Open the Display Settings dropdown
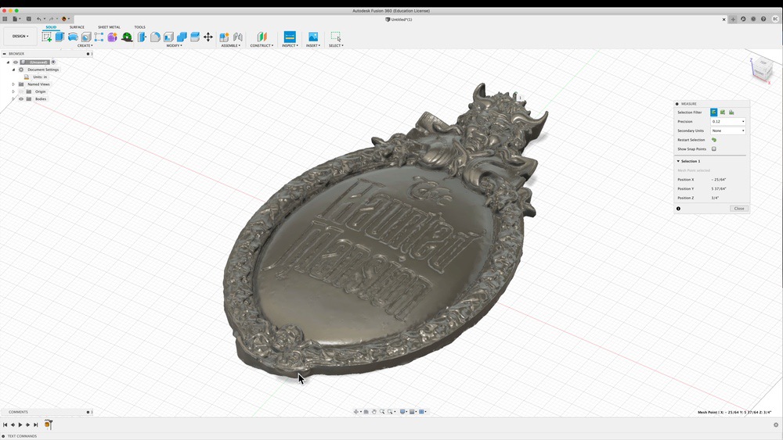The width and height of the screenshot is (783, 440). tap(403, 412)
